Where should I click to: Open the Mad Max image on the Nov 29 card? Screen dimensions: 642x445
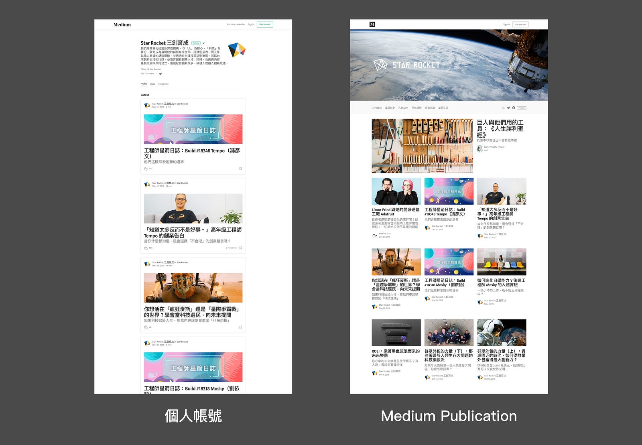coord(193,288)
